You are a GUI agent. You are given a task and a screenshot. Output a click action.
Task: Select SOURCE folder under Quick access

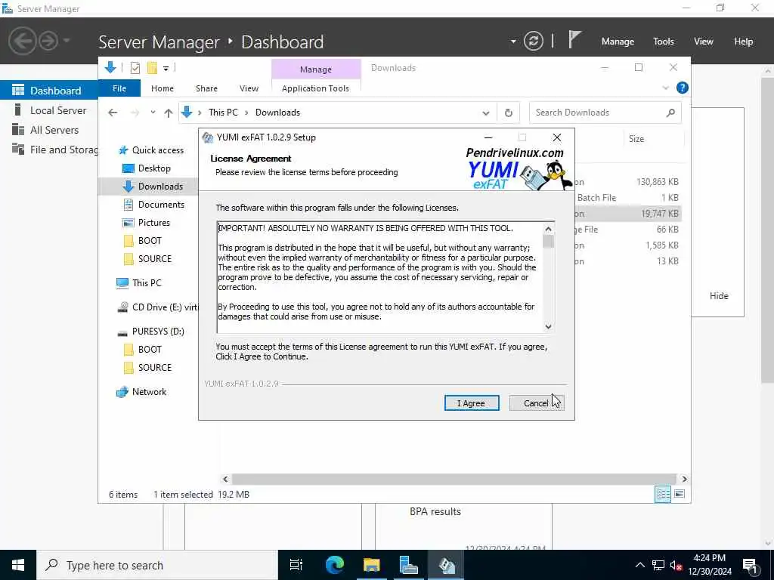[154, 259]
